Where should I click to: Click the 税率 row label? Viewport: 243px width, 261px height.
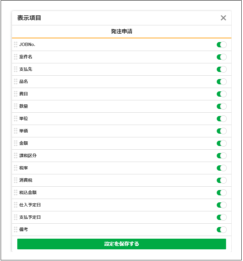24,168
